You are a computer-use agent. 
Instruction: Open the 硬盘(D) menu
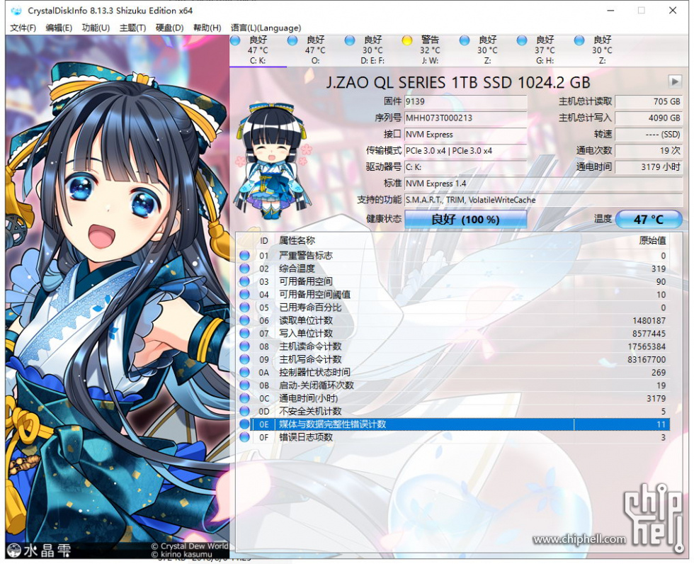pos(169,28)
